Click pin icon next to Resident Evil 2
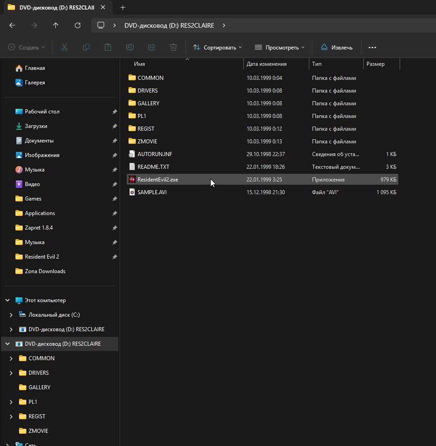Screen dimensions: 436x446 click(114, 257)
